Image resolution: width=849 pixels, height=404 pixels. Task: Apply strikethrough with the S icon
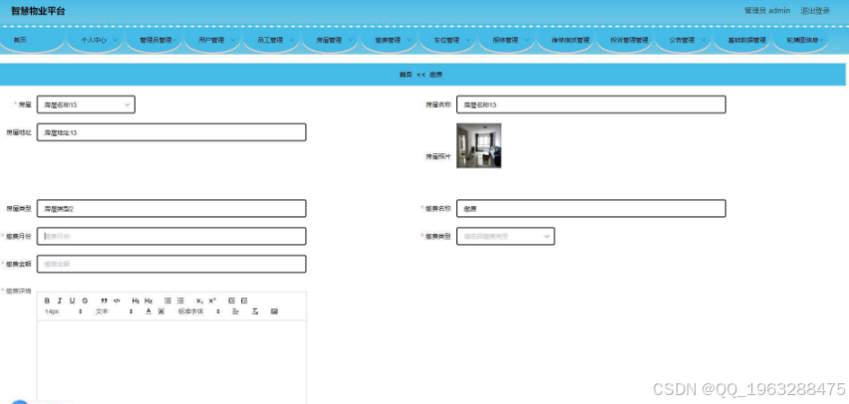coord(85,301)
